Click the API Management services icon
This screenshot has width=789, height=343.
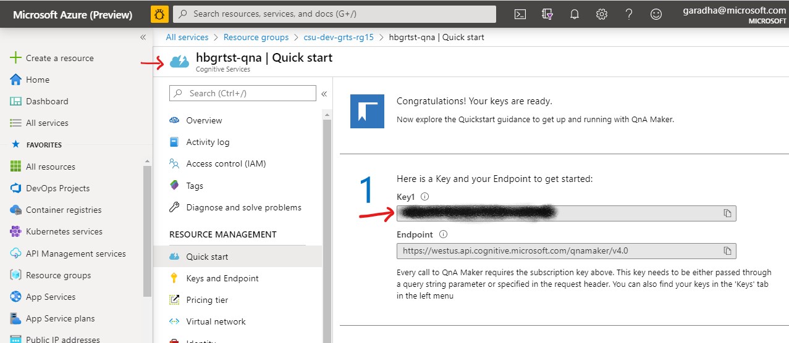(16, 254)
